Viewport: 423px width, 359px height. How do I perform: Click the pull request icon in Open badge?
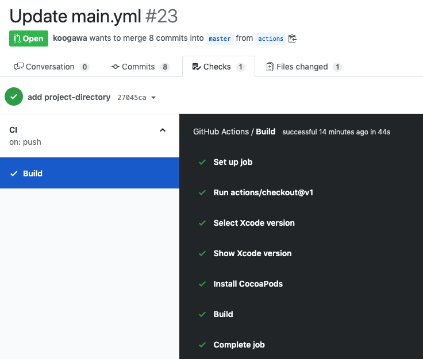tap(17, 38)
